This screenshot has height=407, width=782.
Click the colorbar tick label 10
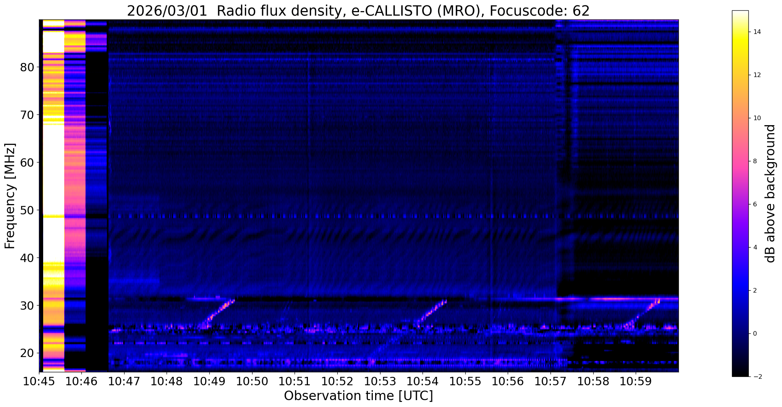tap(757, 118)
